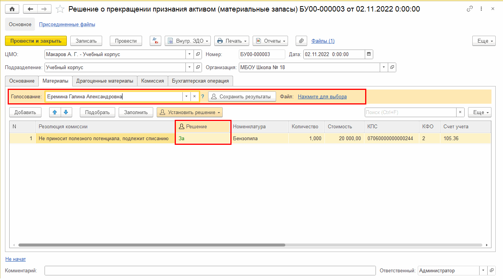The height and width of the screenshot is (280, 503).
Task: Navigate forward with the right arrow
Action: [45, 9]
